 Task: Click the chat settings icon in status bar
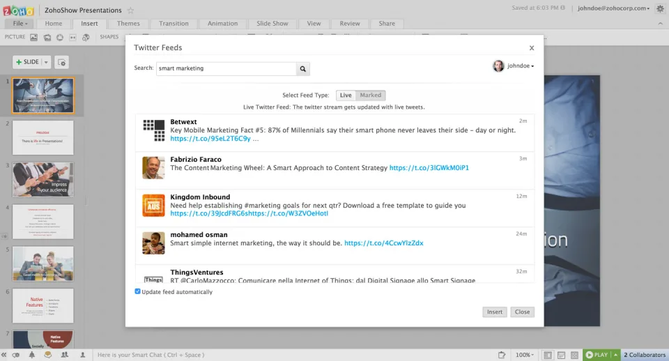[16, 355]
